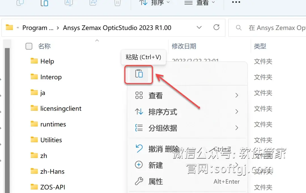Open the 排序方式 submenu in the context menu
306x193 pixels.
click(187, 112)
